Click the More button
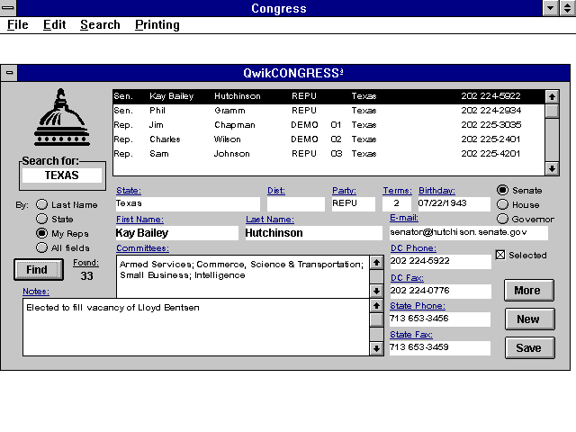The image size is (576, 432). [x=528, y=290]
